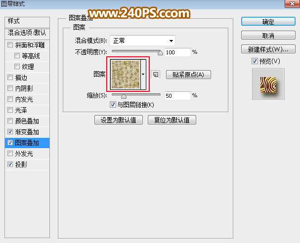This screenshot has height=243, width=300.
Task: Uncheck the 图案叠加 checkbox
Action: point(10,143)
